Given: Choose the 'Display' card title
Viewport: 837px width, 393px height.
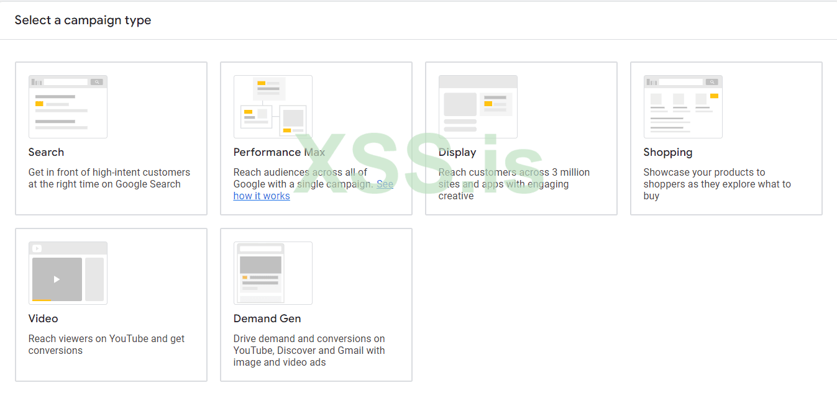Looking at the screenshot, I should click(457, 152).
